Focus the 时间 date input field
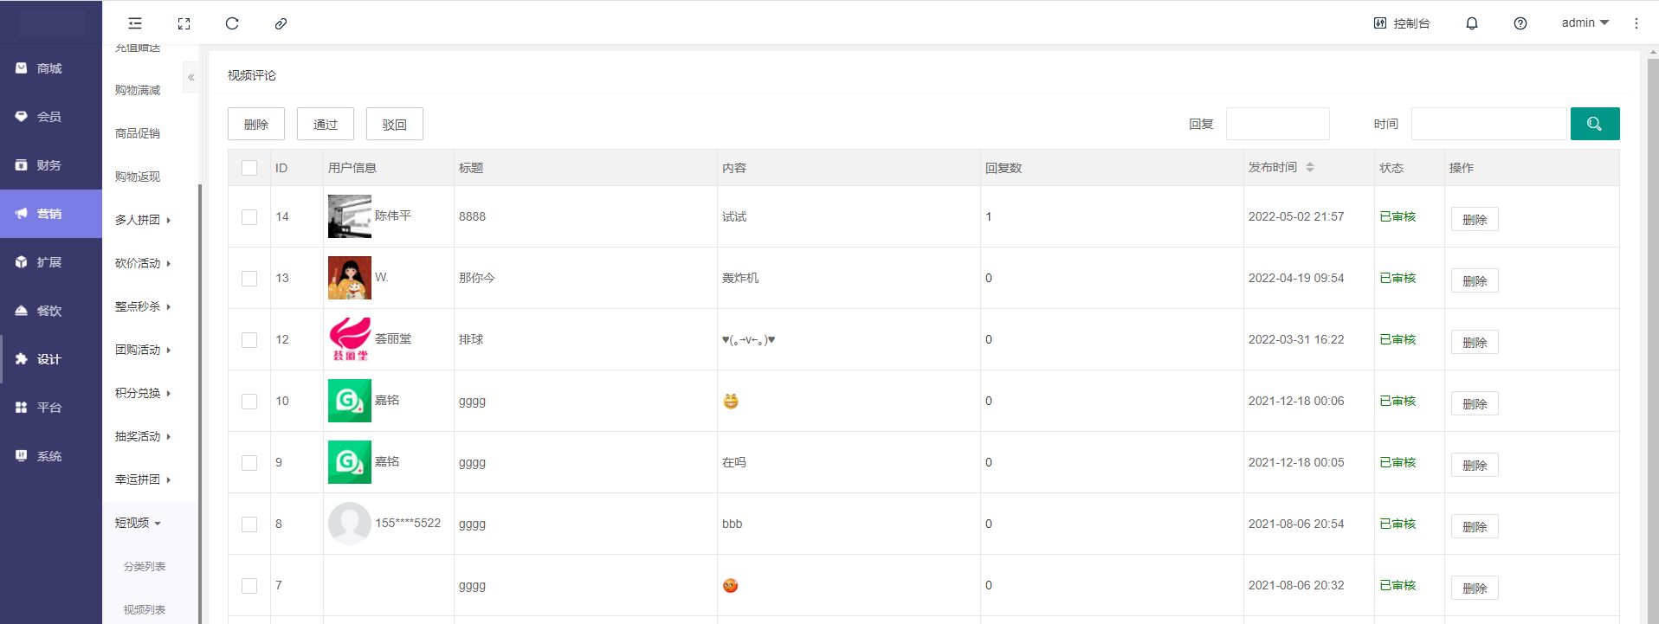The width and height of the screenshot is (1659, 624). tap(1488, 124)
